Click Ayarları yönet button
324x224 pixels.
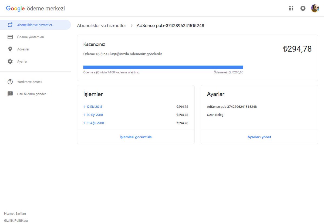259,137
